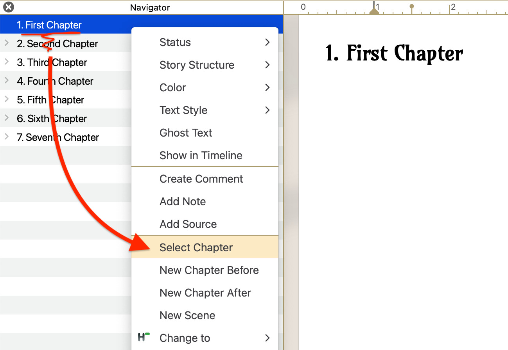Click Add Note menu item
Viewport: 508px width, 350px height.
pos(183,202)
